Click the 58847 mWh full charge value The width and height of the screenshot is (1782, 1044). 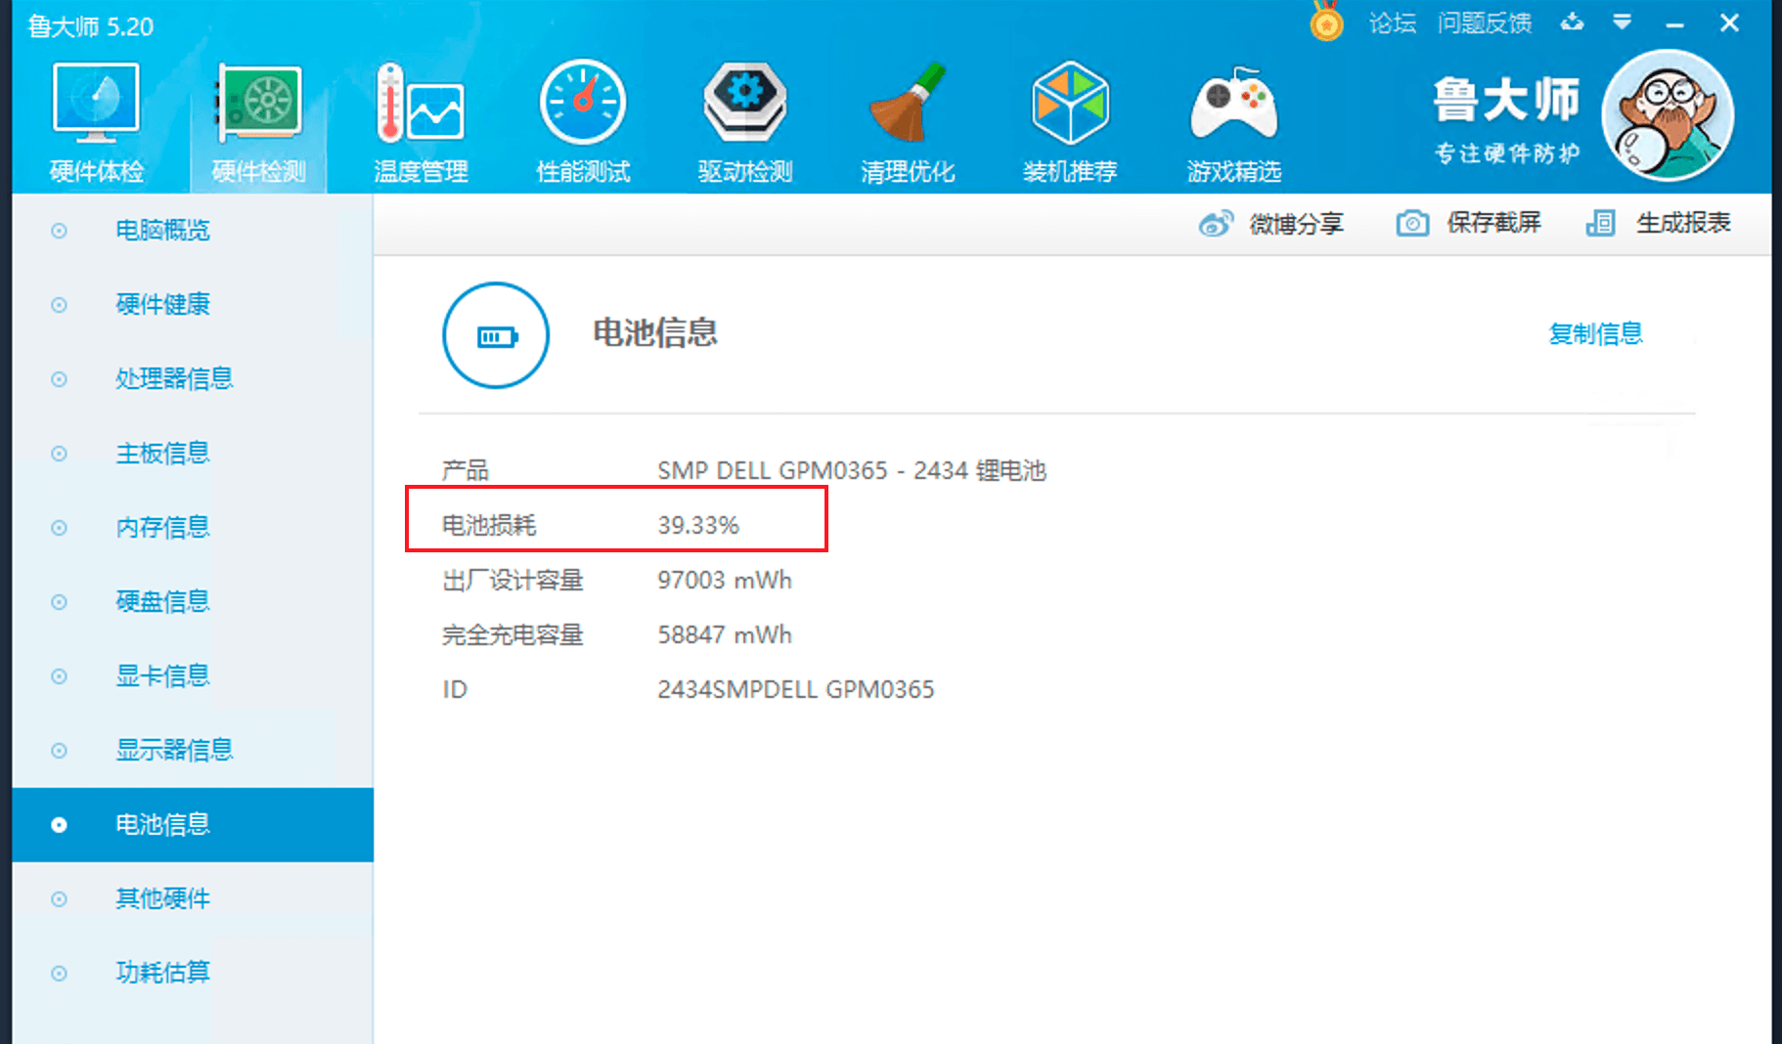pyautogui.click(x=725, y=635)
